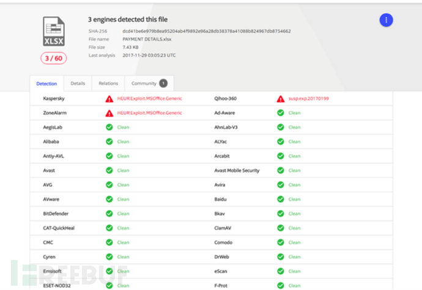
Task: Switch to the Details tab
Action: (78, 83)
